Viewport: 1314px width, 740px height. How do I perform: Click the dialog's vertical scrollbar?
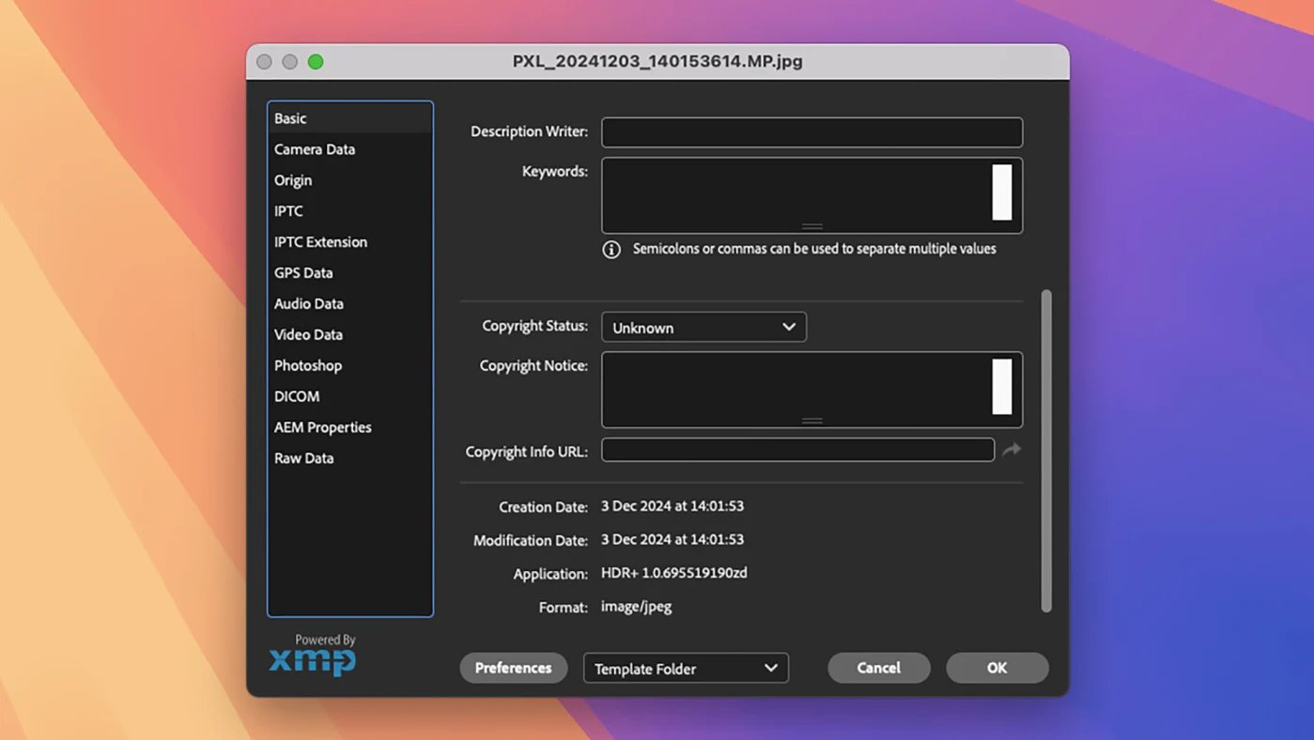point(1046,451)
